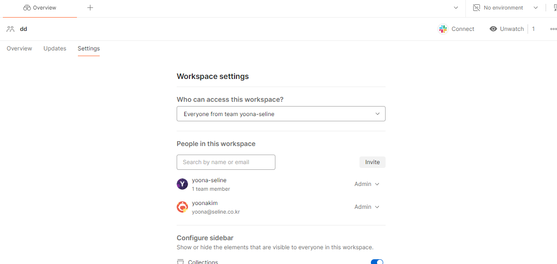Open the icon at top-right corner edge
This screenshot has width=557, height=264.
point(555,8)
